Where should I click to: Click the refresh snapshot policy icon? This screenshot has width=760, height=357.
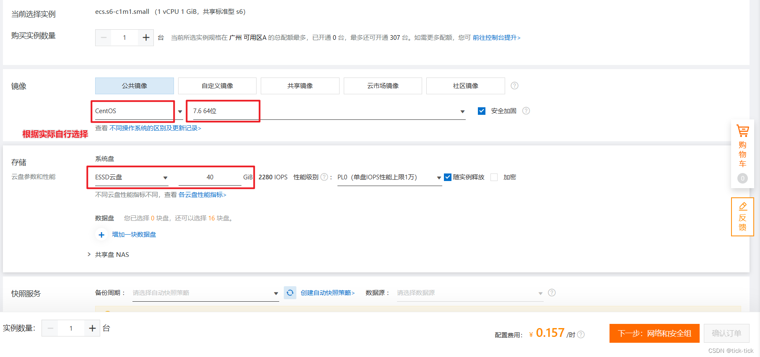pyautogui.click(x=290, y=293)
